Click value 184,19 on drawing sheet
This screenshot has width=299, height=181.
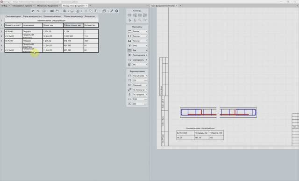point(201,138)
